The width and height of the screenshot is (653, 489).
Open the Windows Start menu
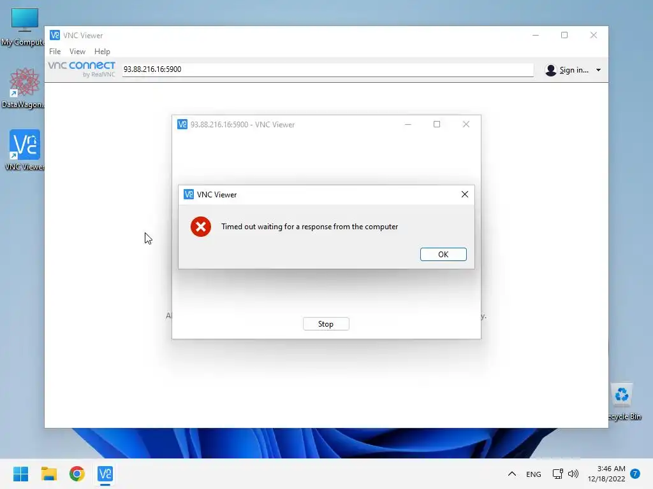(x=20, y=474)
